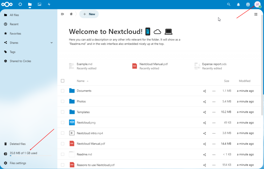Collapse the navigation sidebar toggle icon
This screenshot has width=264, height=169.
tap(62, 14)
